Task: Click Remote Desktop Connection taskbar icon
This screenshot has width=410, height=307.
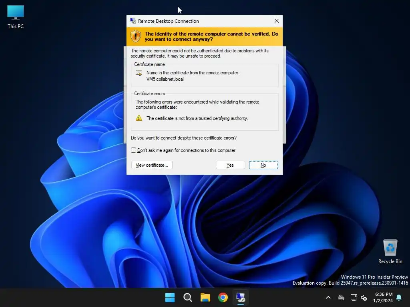Action: (241, 297)
